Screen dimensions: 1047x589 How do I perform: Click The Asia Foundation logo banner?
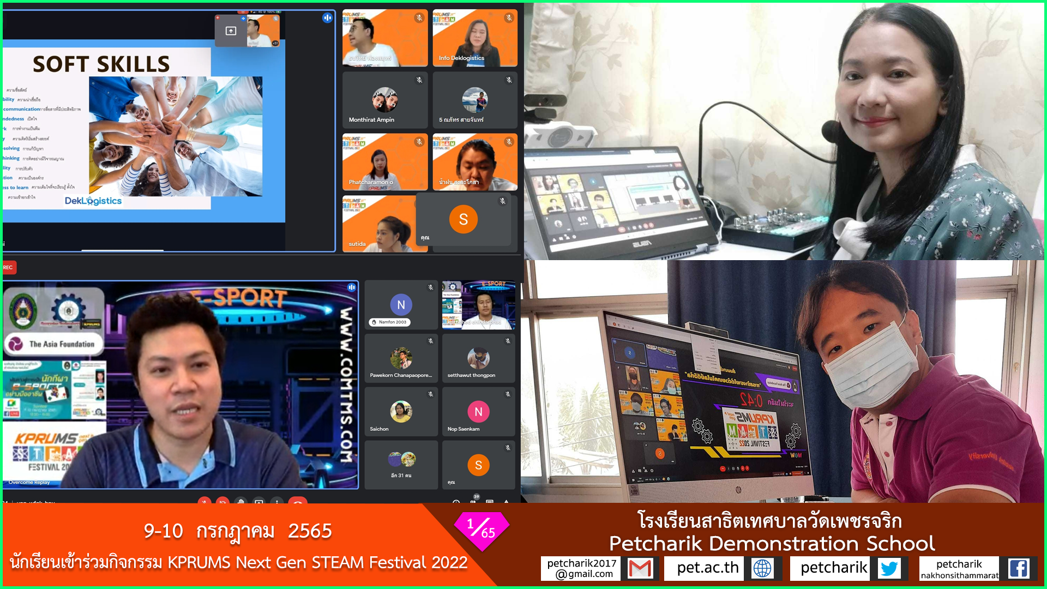(x=53, y=344)
